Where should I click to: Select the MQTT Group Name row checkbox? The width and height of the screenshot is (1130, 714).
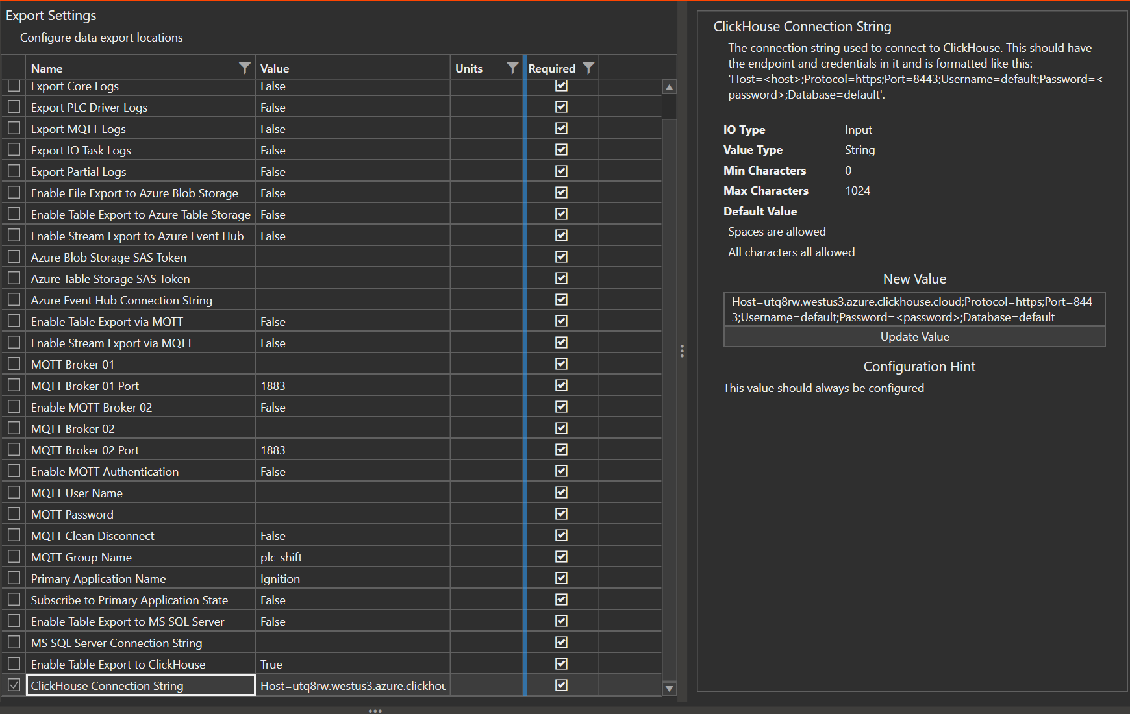click(x=14, y=557)
